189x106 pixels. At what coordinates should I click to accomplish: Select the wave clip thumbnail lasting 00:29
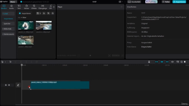click(26, 25)
